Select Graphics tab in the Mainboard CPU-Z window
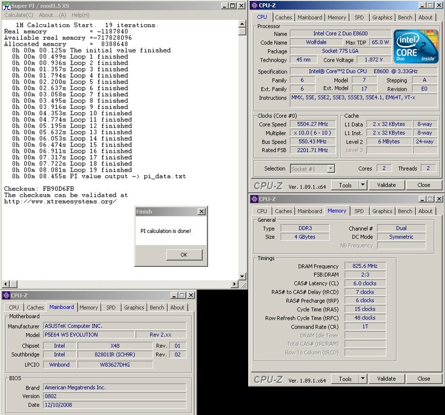Image resolution: width=445 pixels, height=415 pixels. click(x=134, y=308)
